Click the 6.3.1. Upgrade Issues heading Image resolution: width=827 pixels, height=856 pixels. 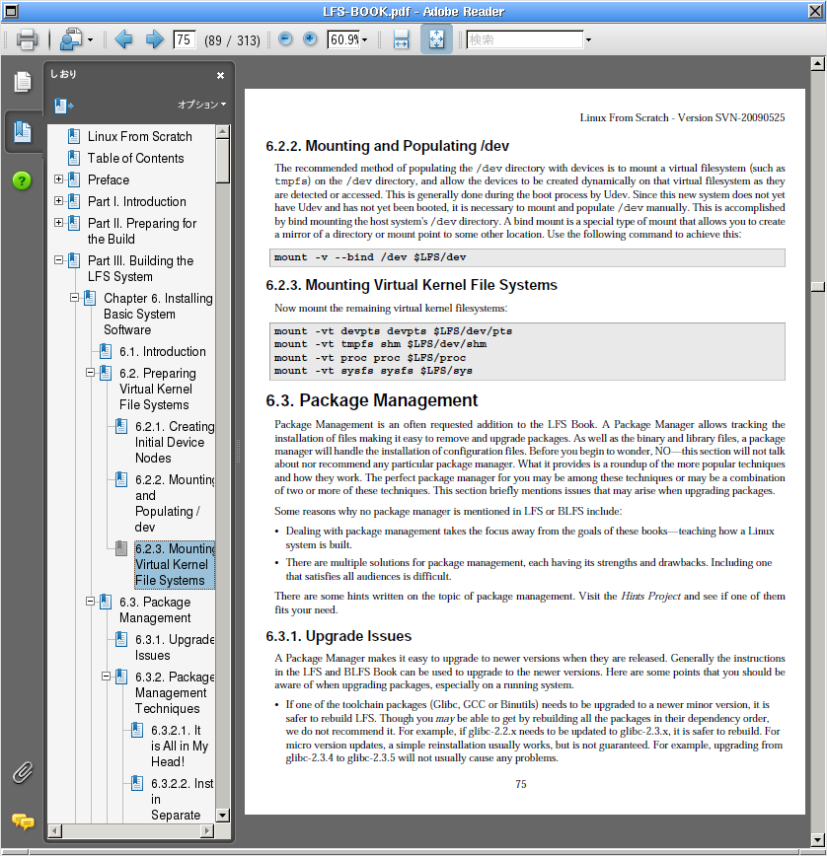point(338,636)
